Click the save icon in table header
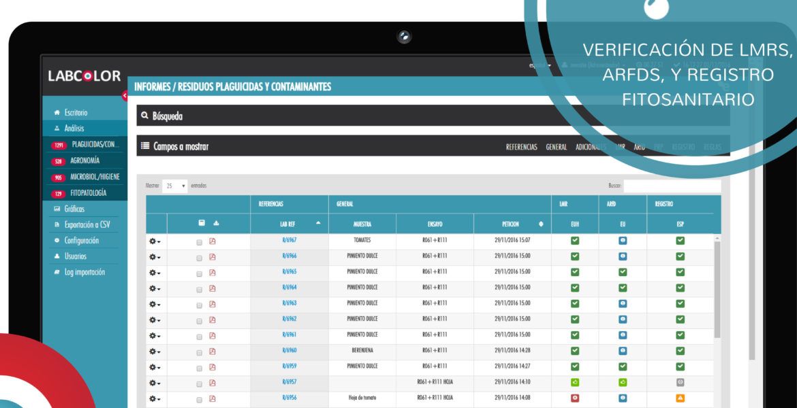 pos(202,223)
